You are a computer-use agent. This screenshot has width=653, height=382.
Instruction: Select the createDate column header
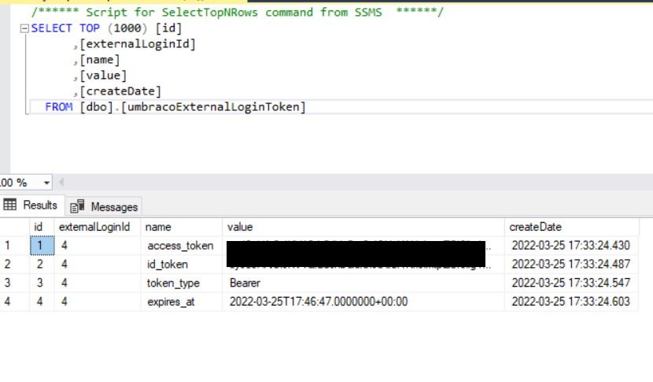coord(536,227)
